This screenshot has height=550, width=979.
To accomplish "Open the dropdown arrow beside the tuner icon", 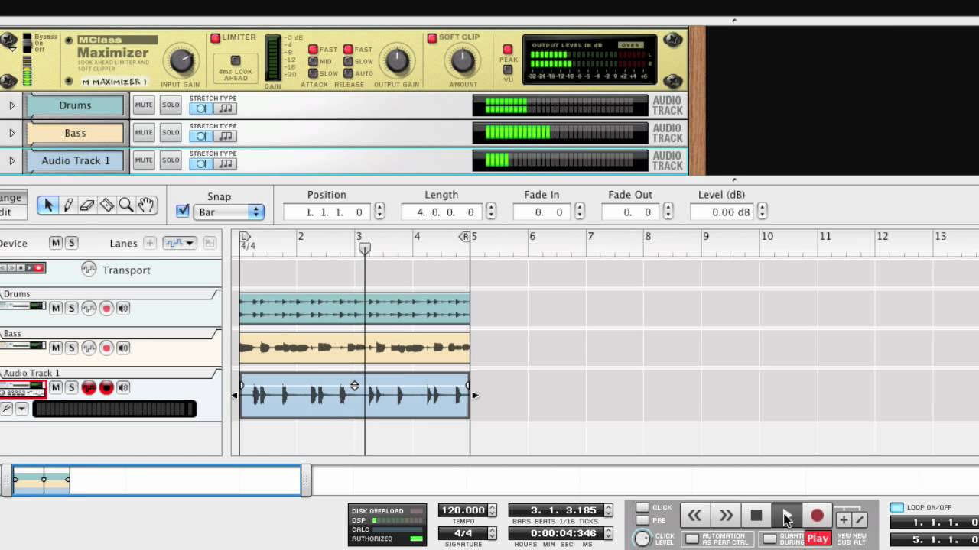I will coord(22,409).
